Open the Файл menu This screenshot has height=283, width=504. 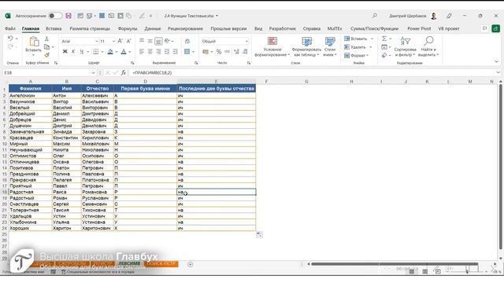point(10,28)
